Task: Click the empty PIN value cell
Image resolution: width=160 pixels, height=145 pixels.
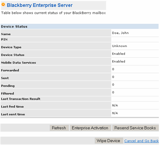Action: point(135,40)
